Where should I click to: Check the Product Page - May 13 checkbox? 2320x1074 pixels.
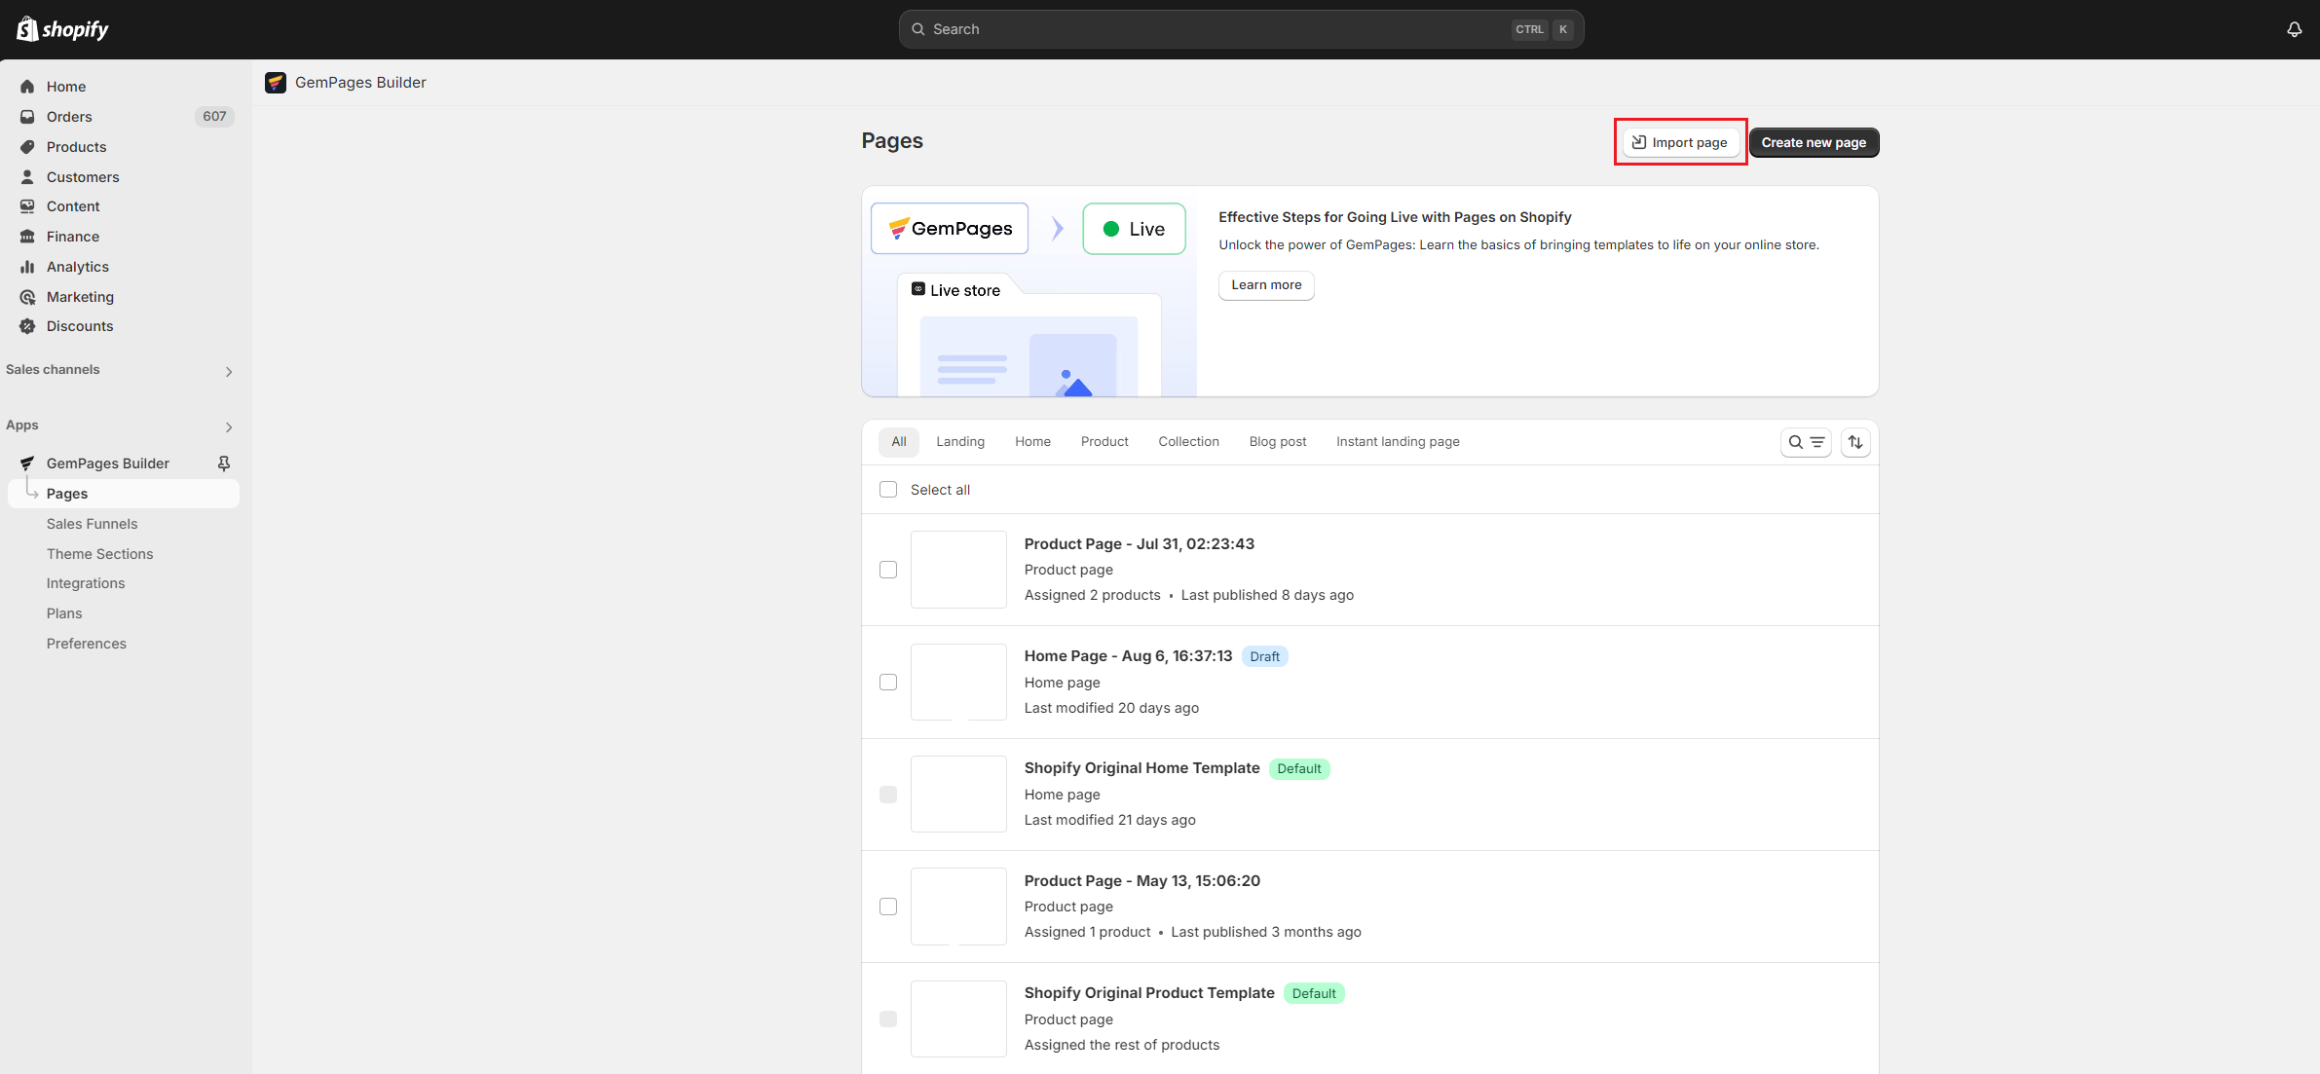pyautogui.click(x=887, y=906)
